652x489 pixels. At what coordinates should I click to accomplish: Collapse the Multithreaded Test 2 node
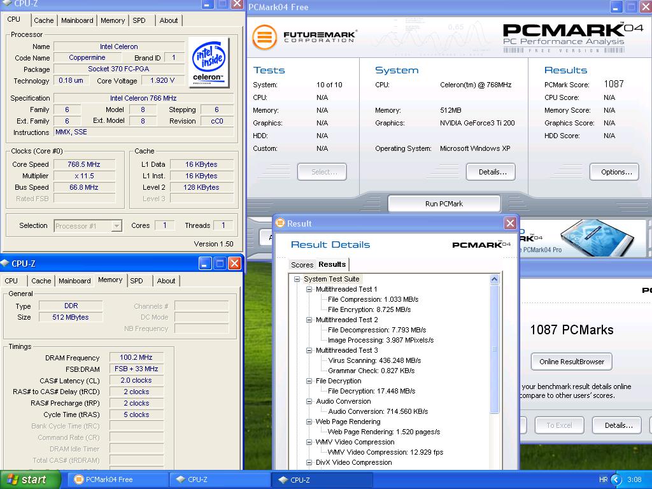click(x=309, y=320)
